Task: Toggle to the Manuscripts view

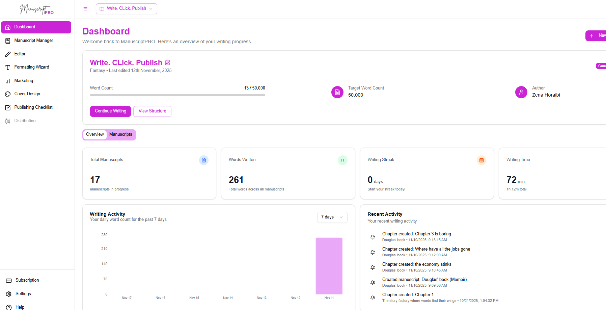Action: point(121,134)
